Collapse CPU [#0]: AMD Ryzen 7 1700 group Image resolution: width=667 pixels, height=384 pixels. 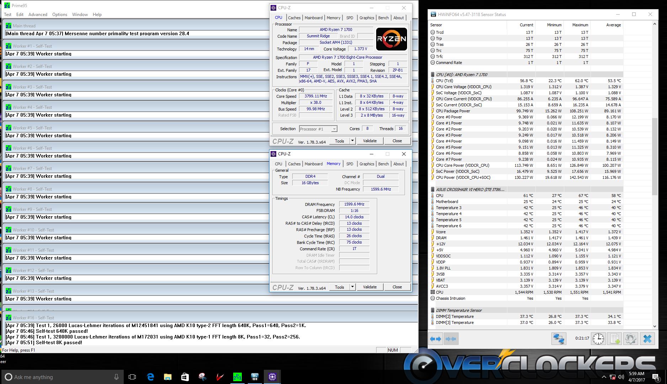433,75
